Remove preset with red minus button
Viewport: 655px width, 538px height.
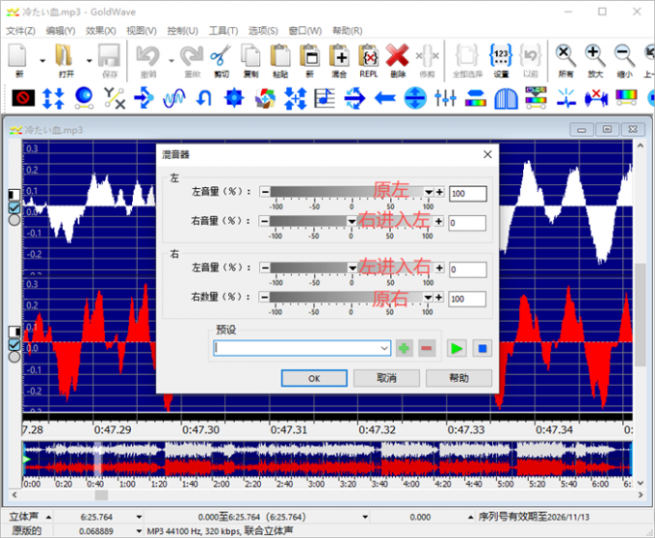pyautogui.click(x=427, y=348)
